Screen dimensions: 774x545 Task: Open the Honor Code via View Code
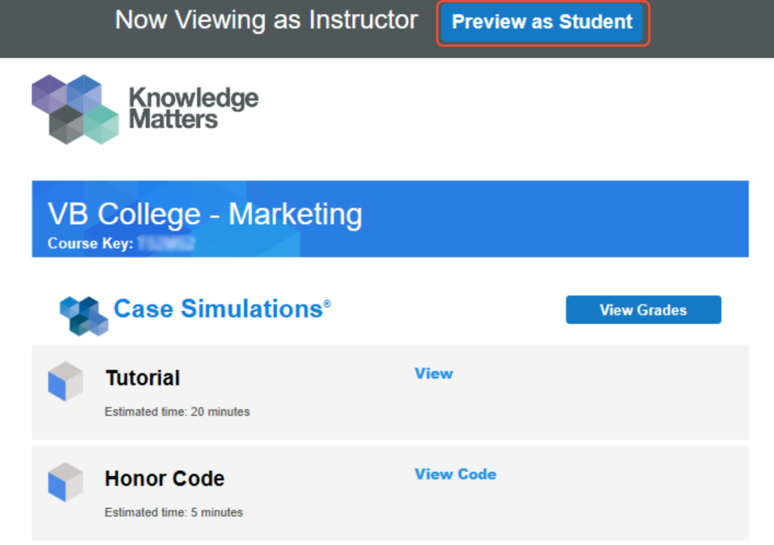pos(456,474)
